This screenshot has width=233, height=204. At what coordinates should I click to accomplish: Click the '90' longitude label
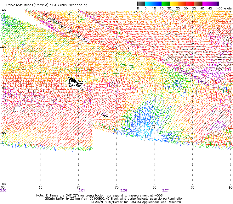[x=230, y=187]
